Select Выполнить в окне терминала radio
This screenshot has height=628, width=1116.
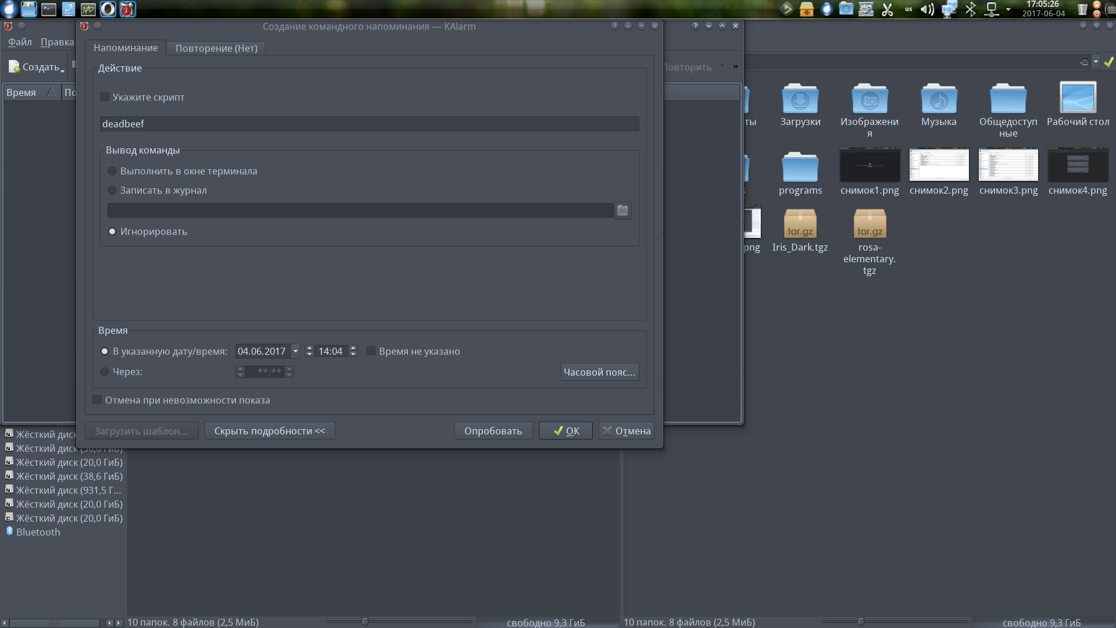tap(112, 171)
